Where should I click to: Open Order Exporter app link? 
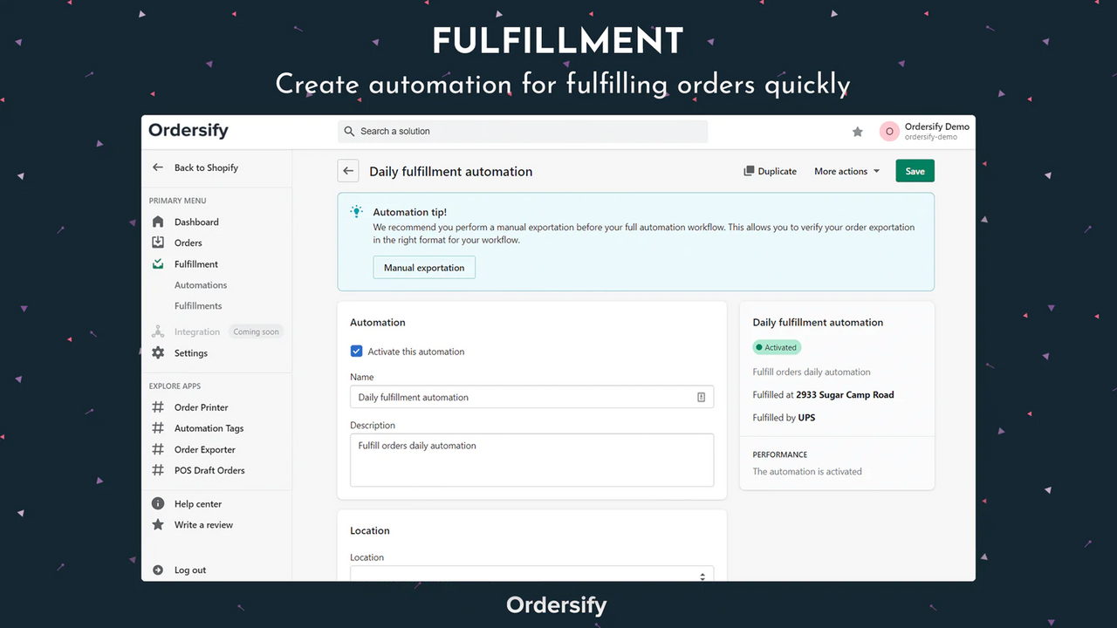click(204, 449)
